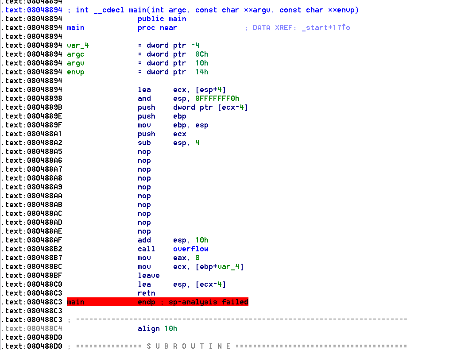Select the lea ecx, [esp+4] instruction

tap(182, 89)
